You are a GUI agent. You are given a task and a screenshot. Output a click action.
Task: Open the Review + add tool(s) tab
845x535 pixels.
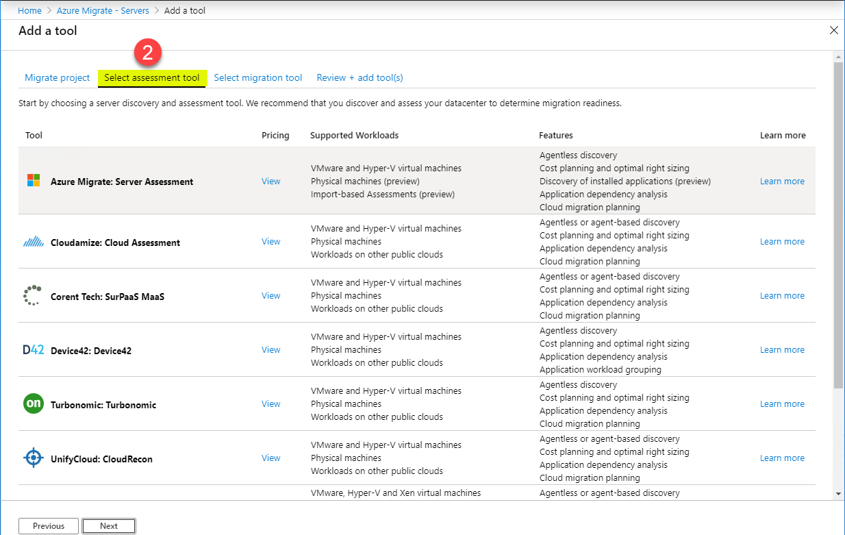(360, 77)
